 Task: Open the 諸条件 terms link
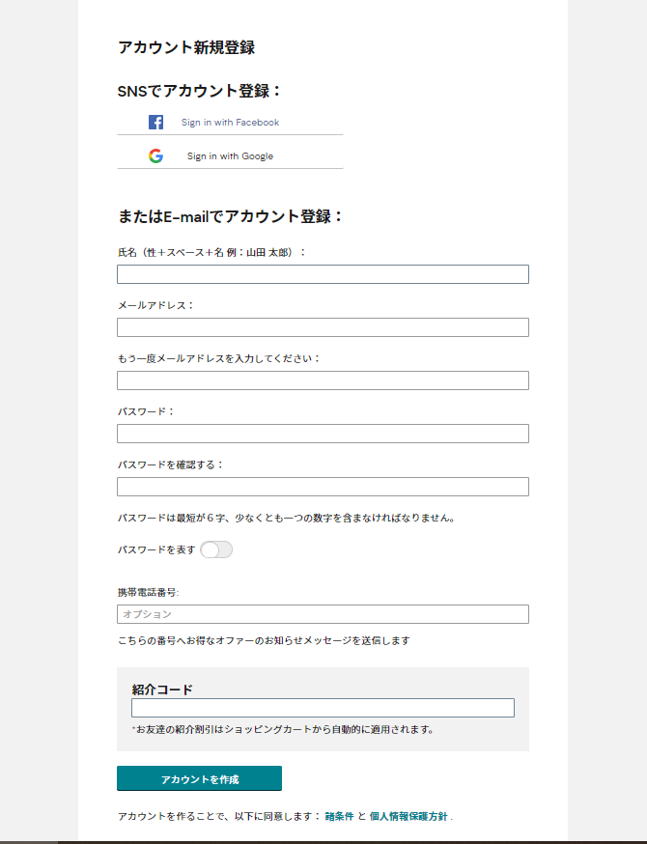pyautogui.click(x=339, y=817)
